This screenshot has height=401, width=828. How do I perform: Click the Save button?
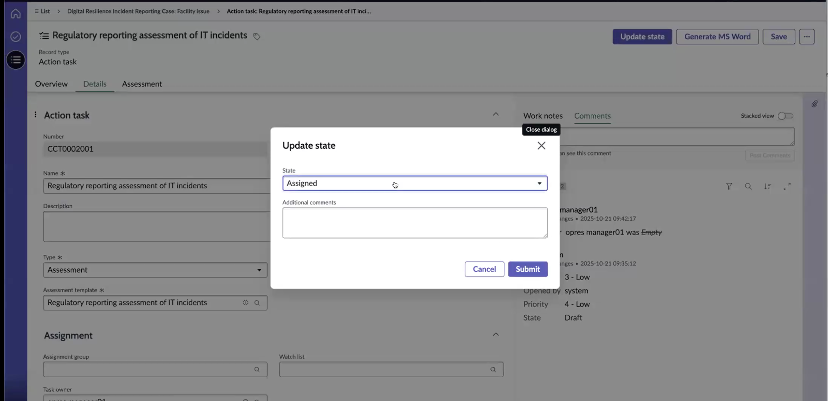coord(779,37)
